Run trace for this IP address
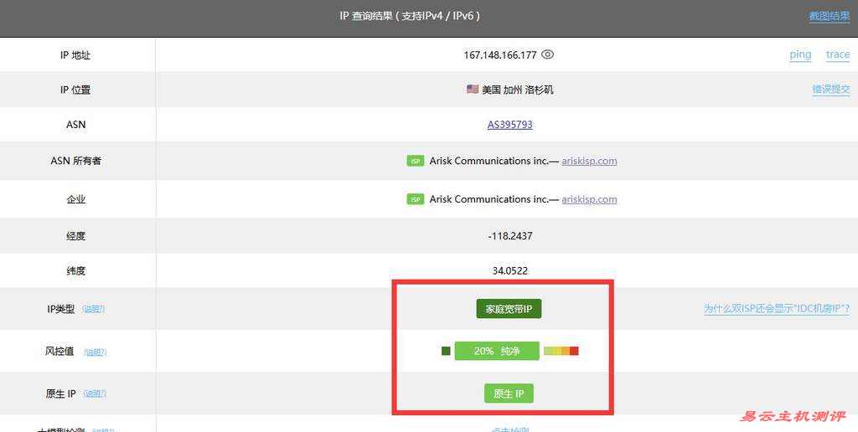Viewport: 858px width, 432px height. [x=838, y=54]
